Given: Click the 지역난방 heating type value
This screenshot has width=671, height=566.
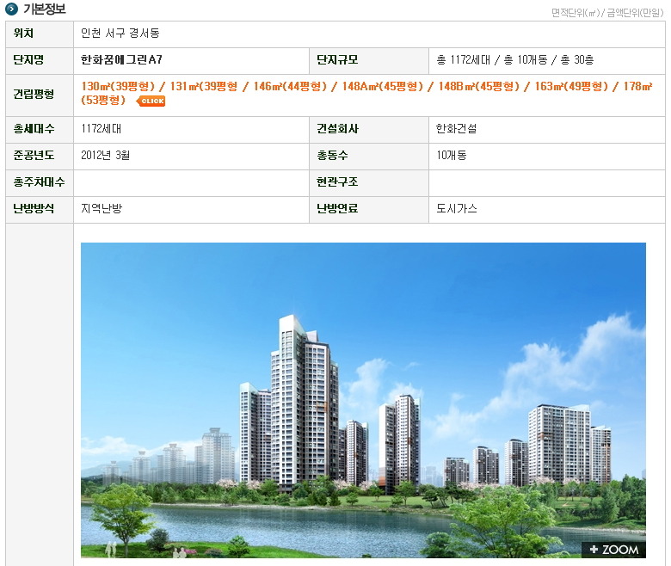Looking at the screenshot, I should point(102,208).
